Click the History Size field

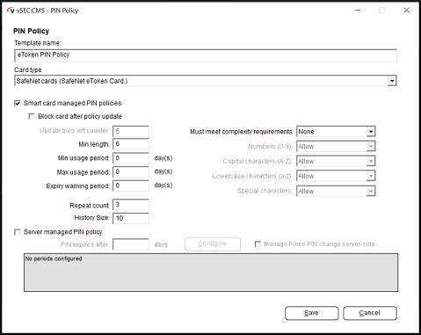click(x=131, y=218)
